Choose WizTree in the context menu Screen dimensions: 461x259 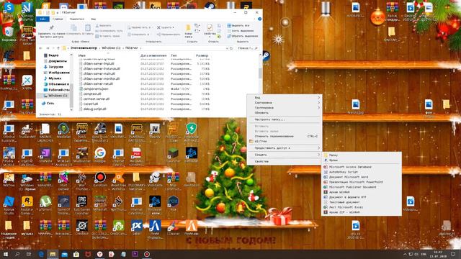pos(284,141)
